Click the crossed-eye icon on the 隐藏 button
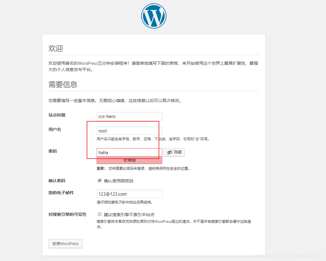This screenshot has width=326, height=261. (170, 152)
